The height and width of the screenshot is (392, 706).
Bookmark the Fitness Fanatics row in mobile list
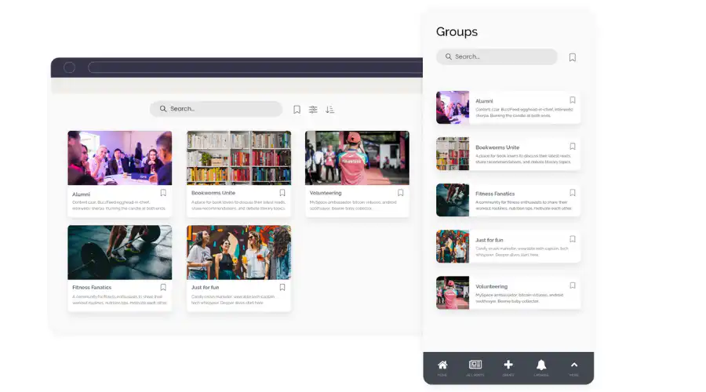(x=573, y=193)
